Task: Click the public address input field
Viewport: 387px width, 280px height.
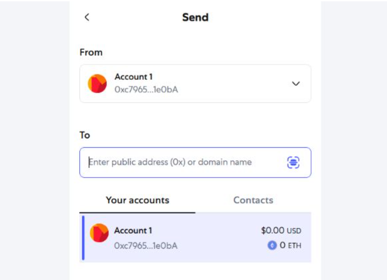Action: tap(183, 162)
